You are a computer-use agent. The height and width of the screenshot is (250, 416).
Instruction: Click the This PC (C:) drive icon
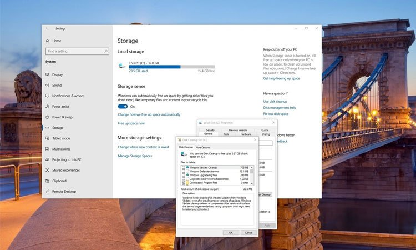click(x=122, y=66)
